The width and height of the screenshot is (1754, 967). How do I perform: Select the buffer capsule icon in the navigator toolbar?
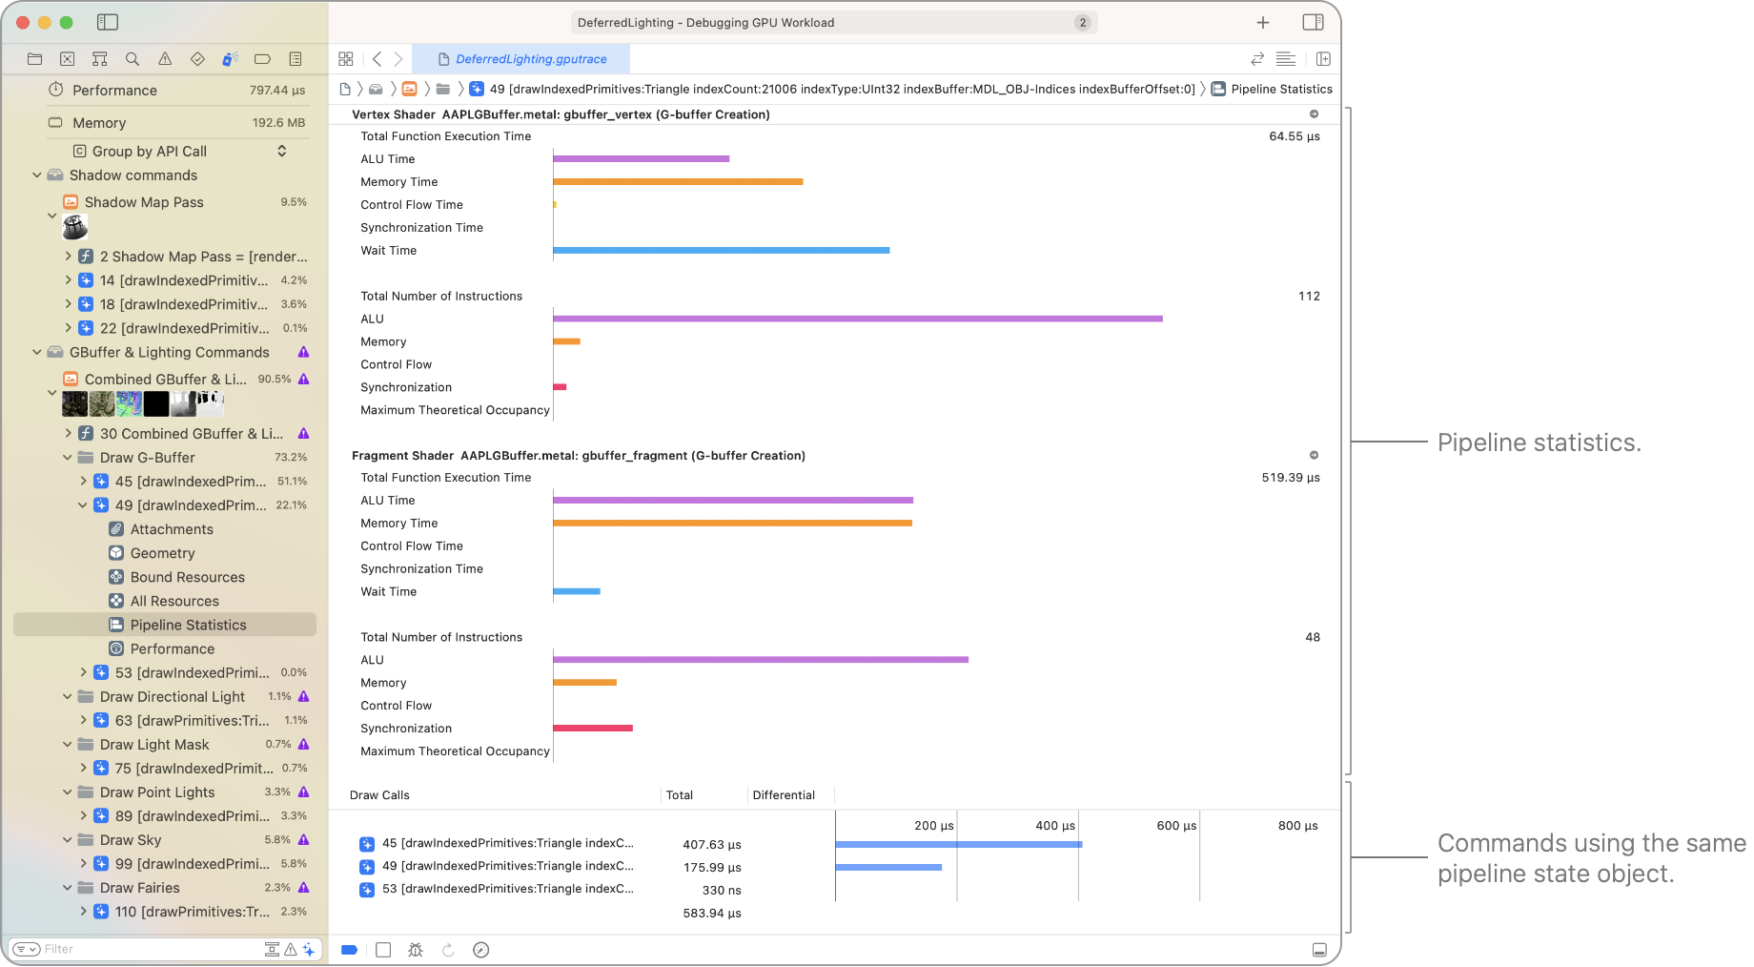click(262, 58)
